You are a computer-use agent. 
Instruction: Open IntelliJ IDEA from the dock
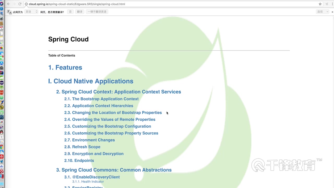pyautogui.click(x=2, y=73)
